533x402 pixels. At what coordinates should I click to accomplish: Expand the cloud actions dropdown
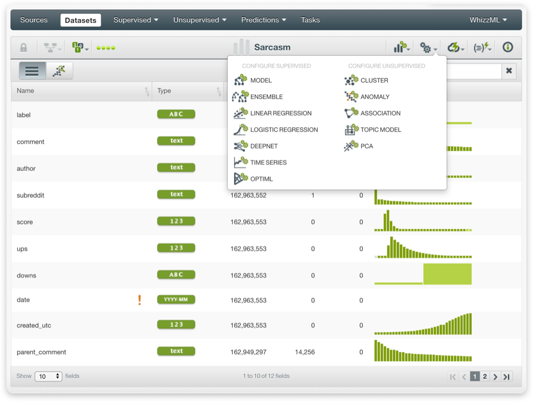coord(454,47)
